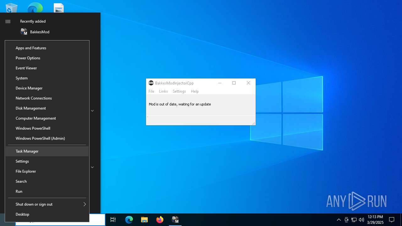Click the injector window resize grip

[253, 123]
